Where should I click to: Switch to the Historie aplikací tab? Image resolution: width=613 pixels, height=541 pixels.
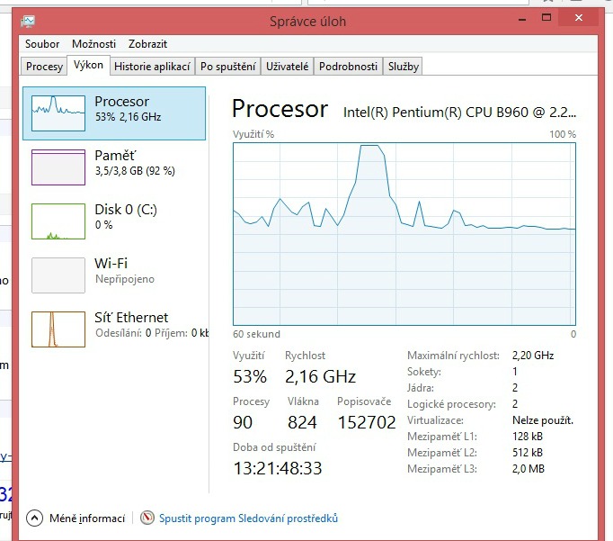tap(152, 67)
